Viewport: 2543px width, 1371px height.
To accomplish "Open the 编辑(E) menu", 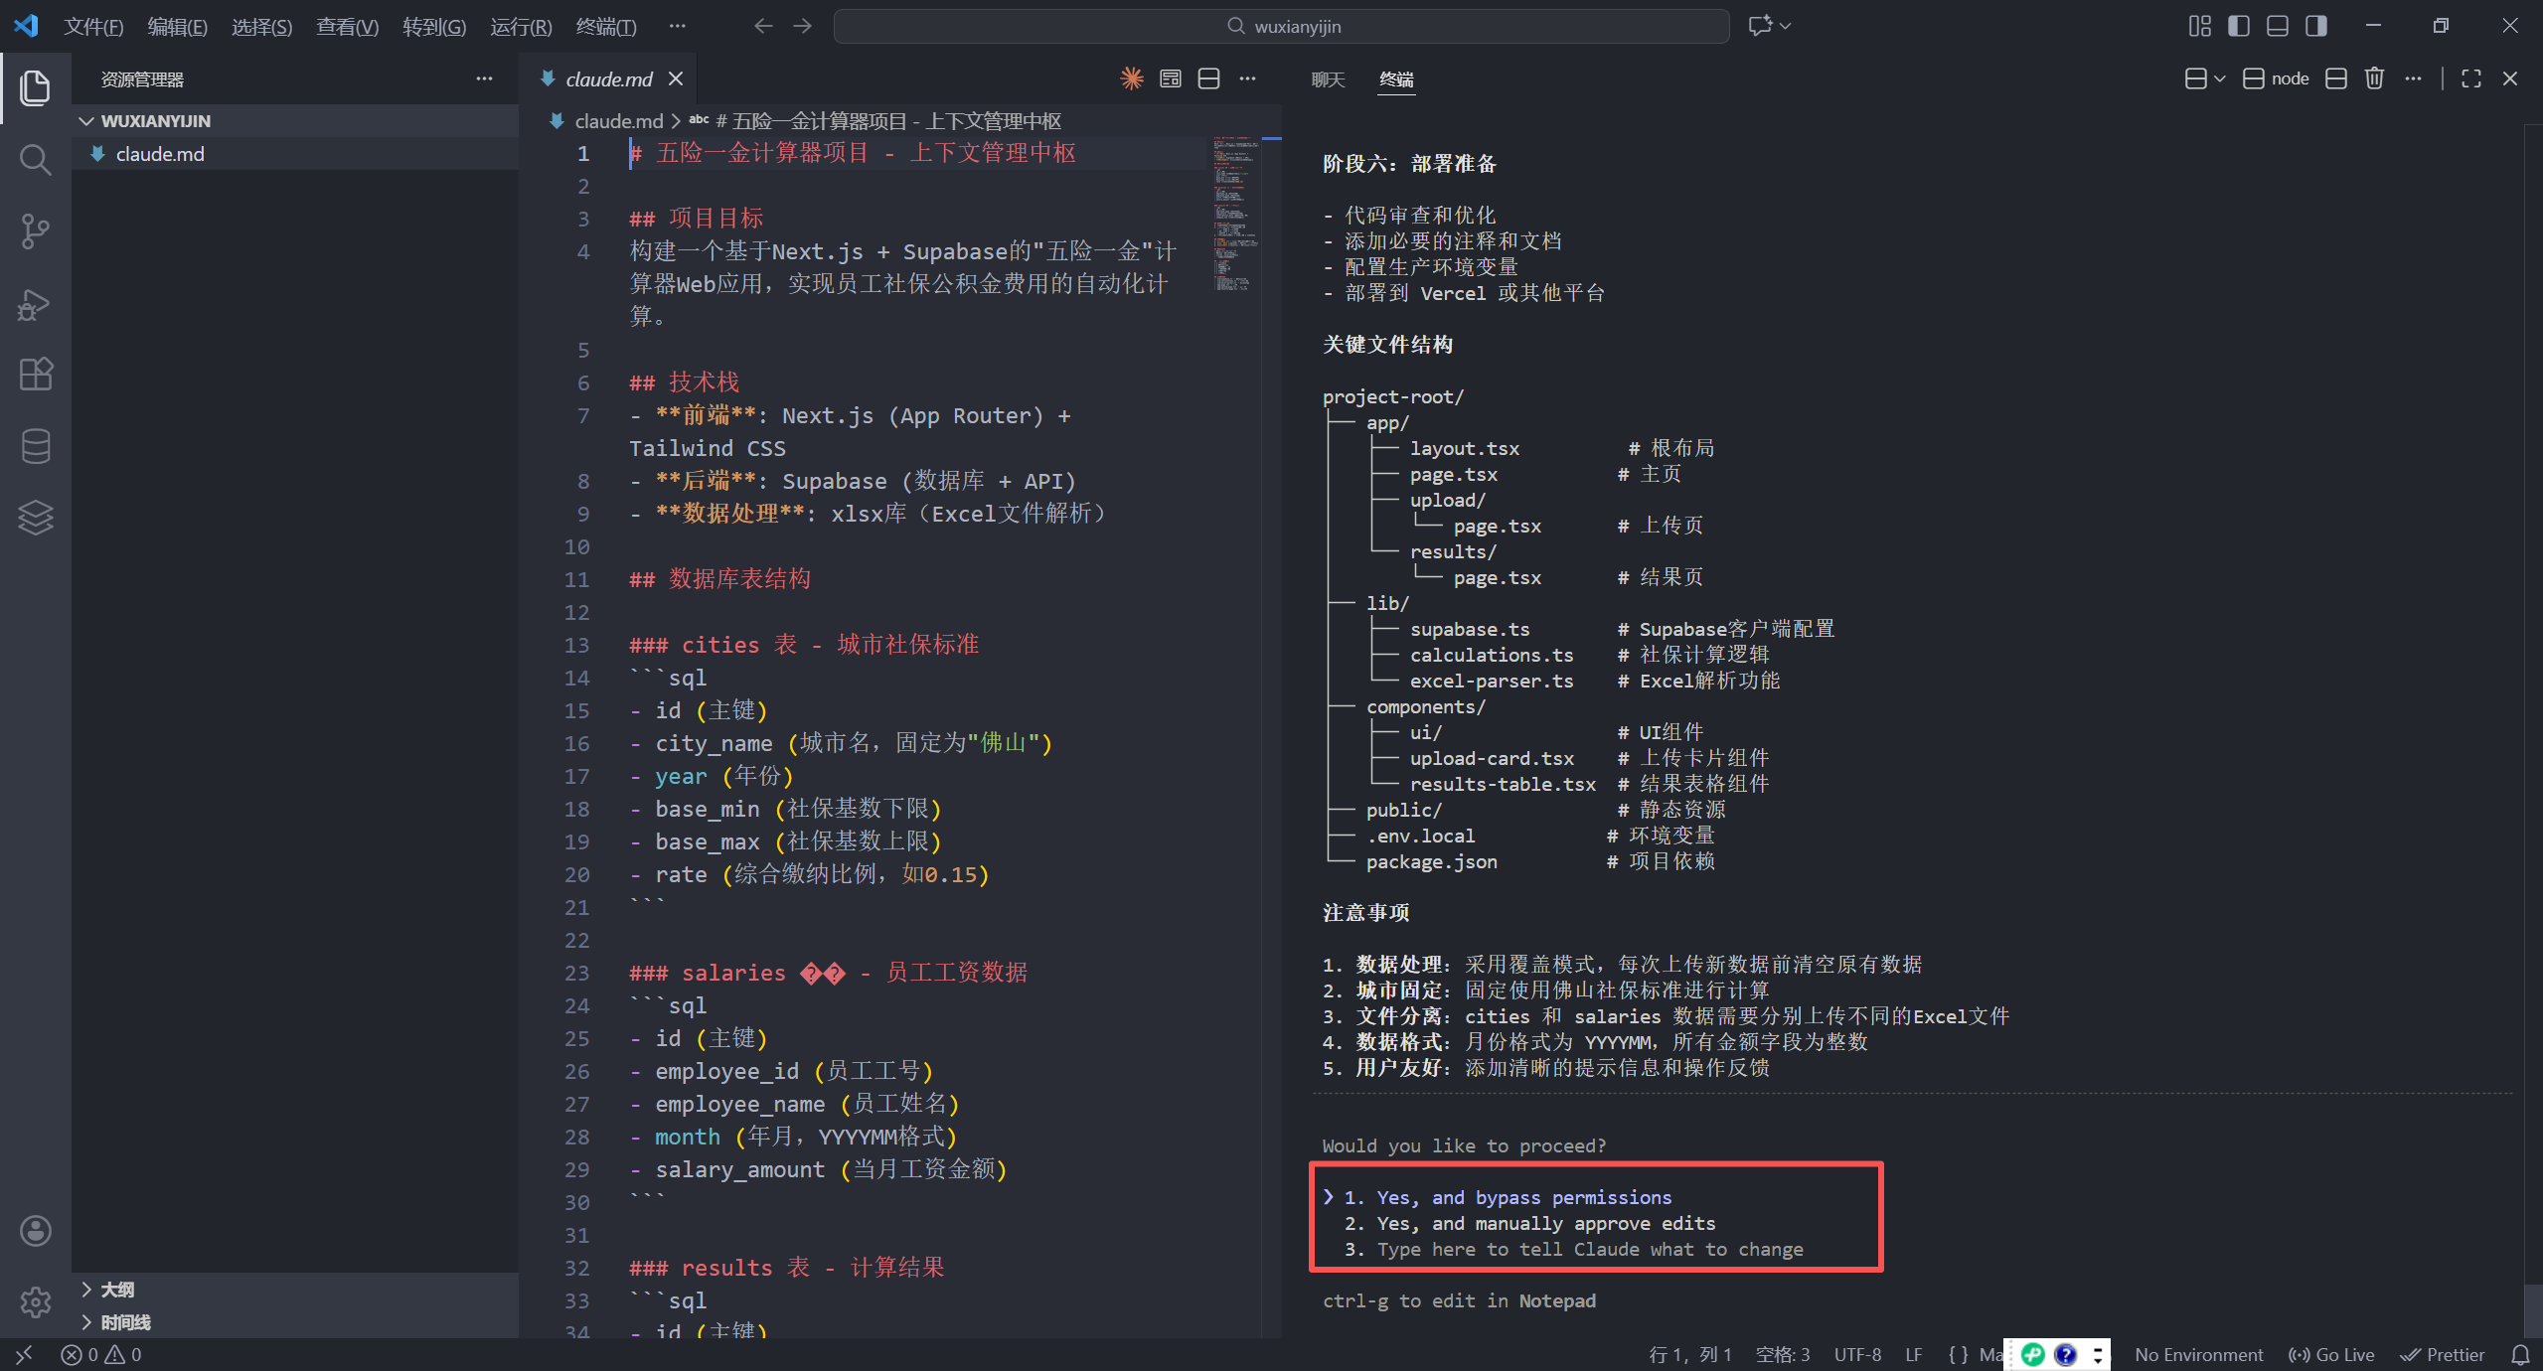I will tap(178, 26).
